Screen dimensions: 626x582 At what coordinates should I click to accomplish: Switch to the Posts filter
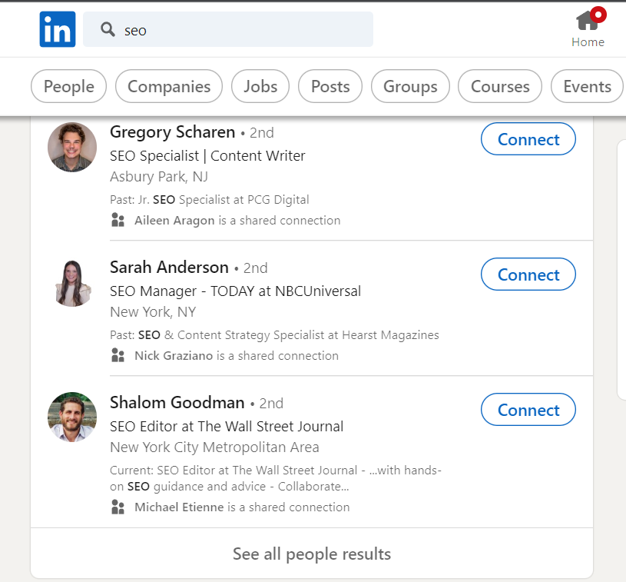[x=330, y=86]
